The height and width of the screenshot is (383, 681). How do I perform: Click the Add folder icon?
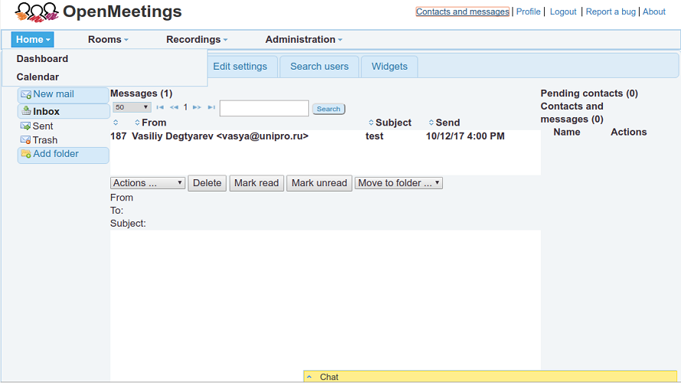pos(26,155)
